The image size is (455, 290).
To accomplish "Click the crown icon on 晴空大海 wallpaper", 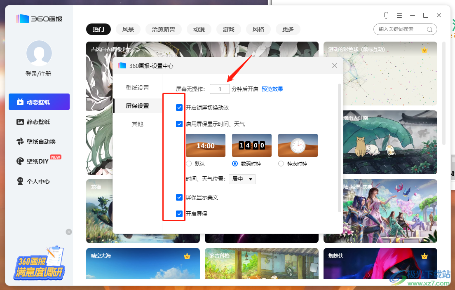I will point(187,256).
